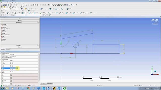Open the File menu
This screenshot has height=90, width=161.
point(2,3)
